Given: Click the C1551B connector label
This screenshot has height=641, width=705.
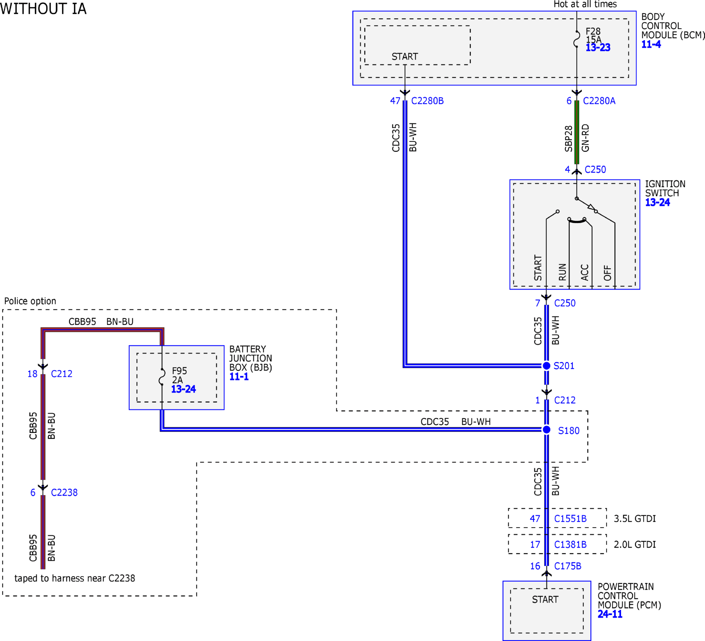Looking at the screenshot, I should (x=570, y=518).
